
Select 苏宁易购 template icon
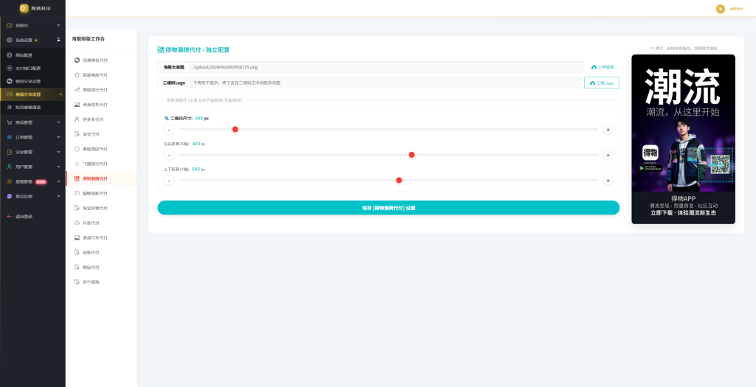tap(77, 282)
